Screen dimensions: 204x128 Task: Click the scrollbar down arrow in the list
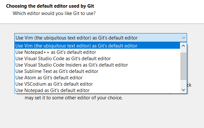pos(183,90)
